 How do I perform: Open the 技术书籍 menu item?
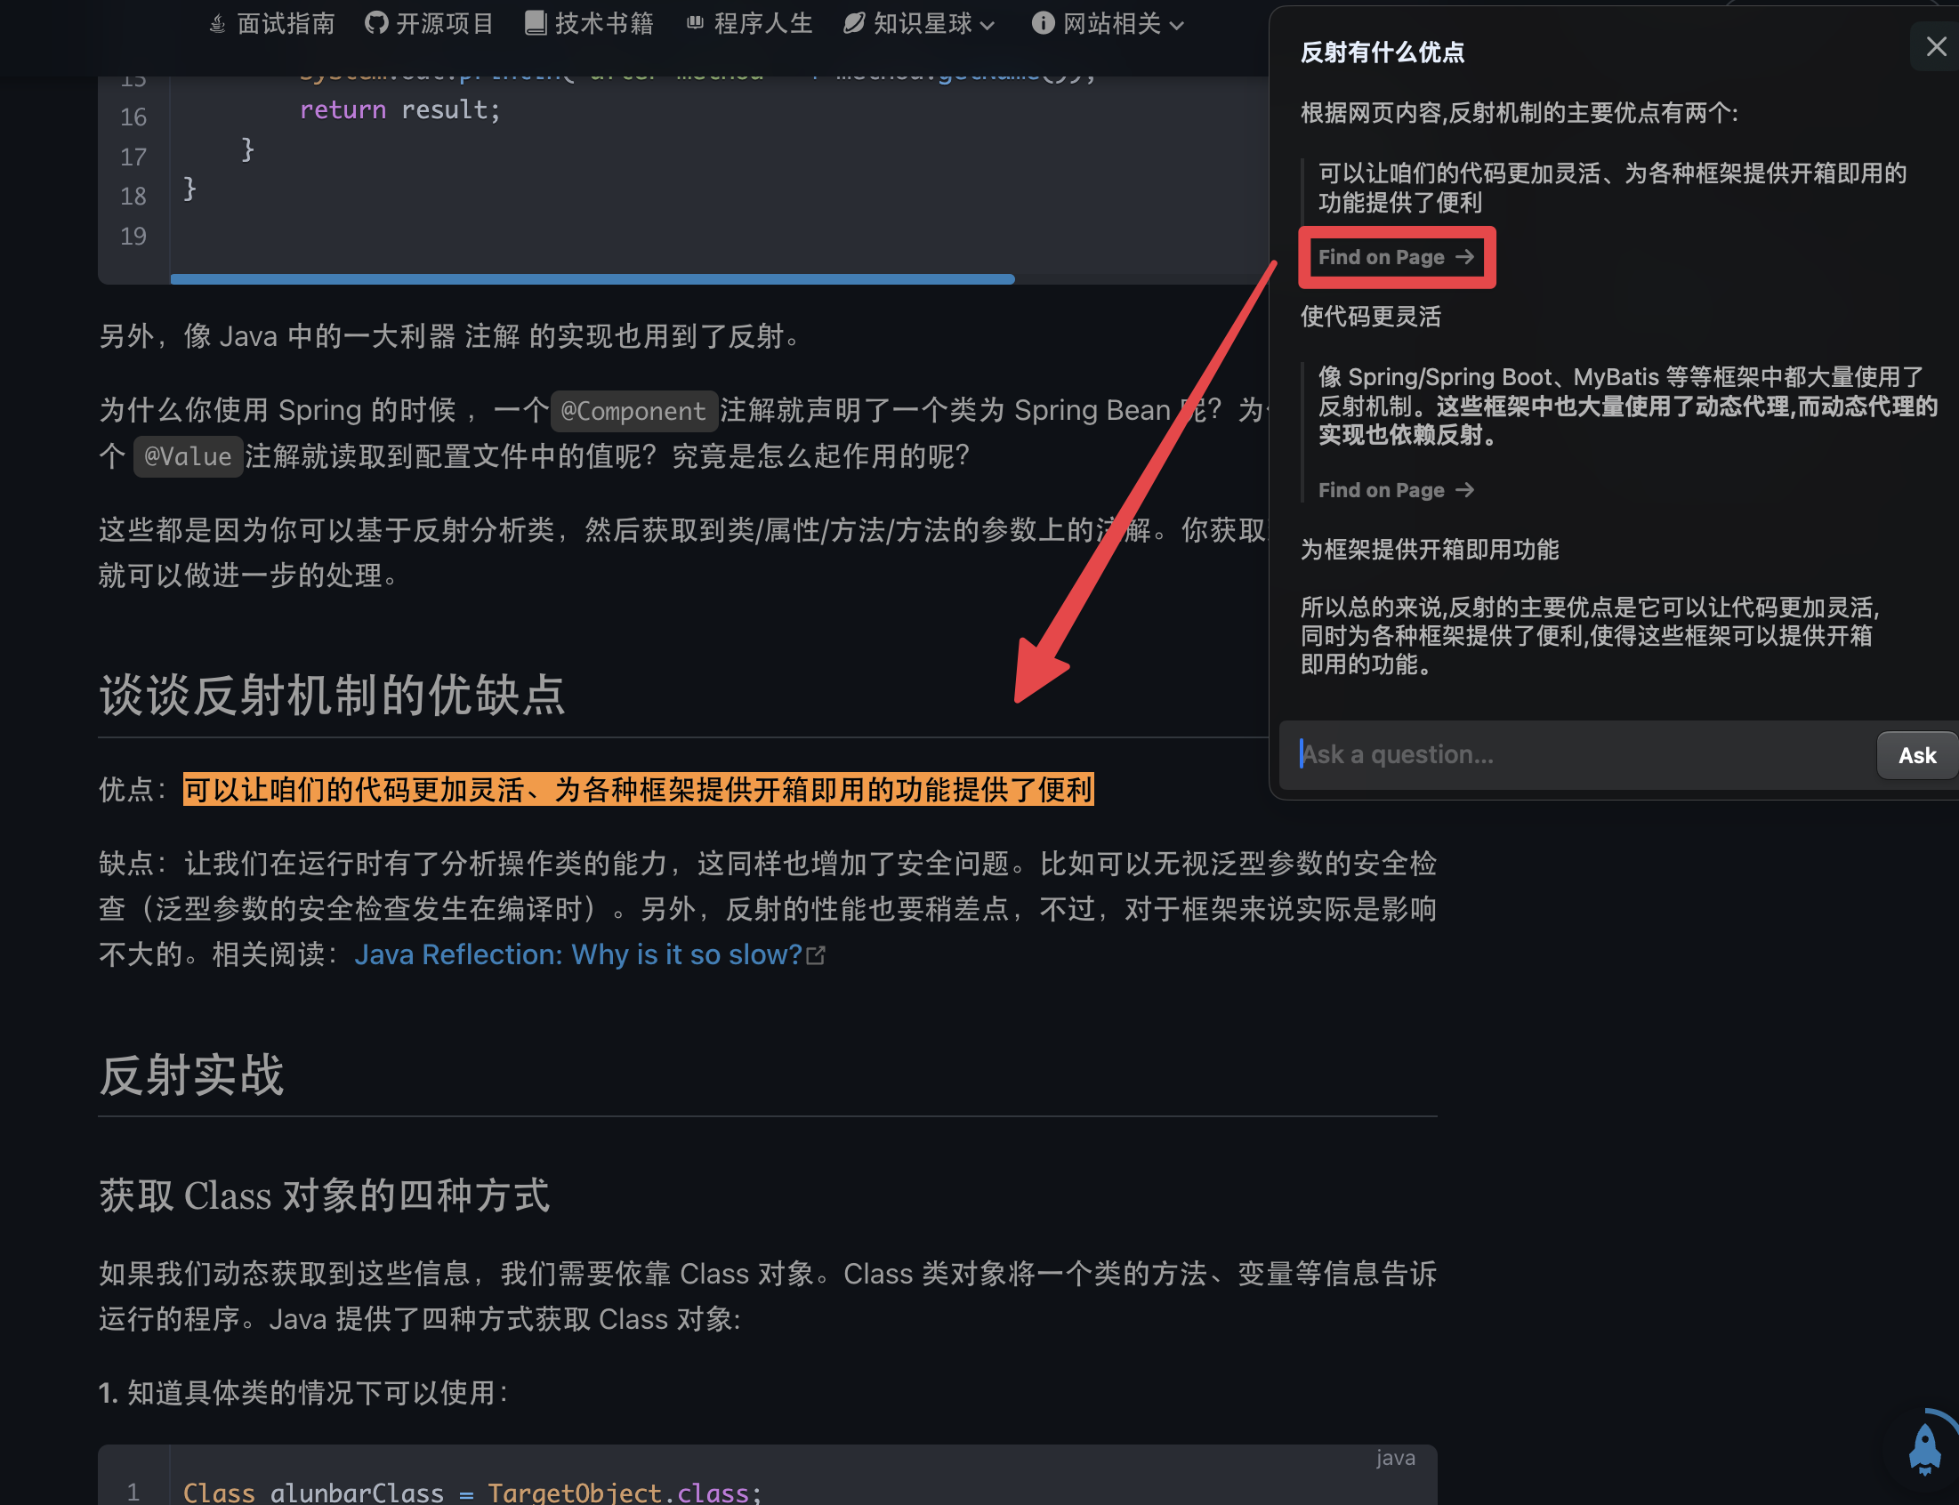point(604,23)
